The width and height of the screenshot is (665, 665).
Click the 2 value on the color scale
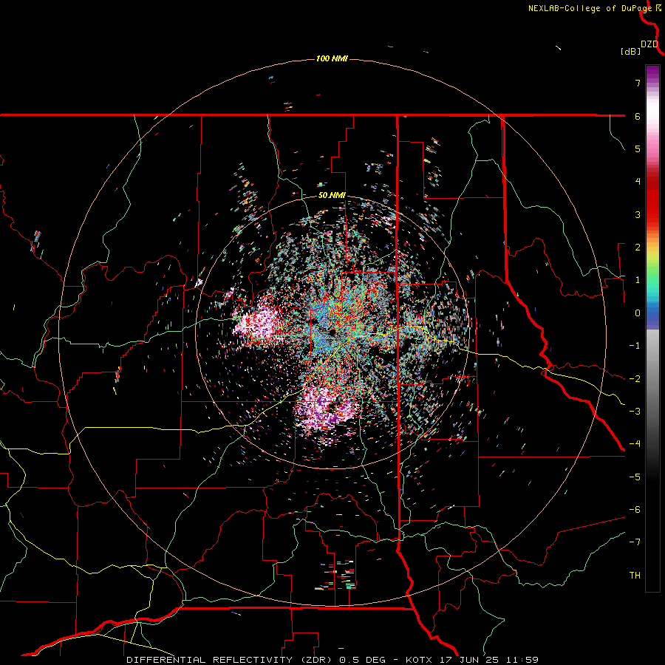(638, 248)
